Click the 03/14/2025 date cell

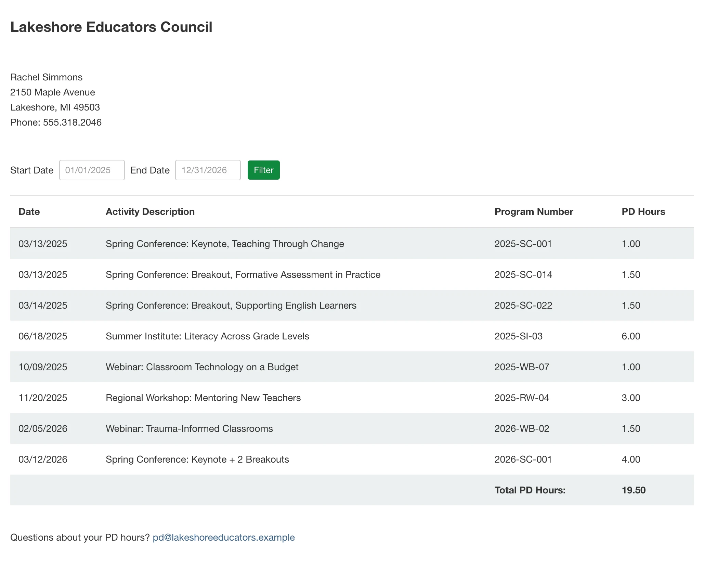pyautogui.click(x=43, y=305)
